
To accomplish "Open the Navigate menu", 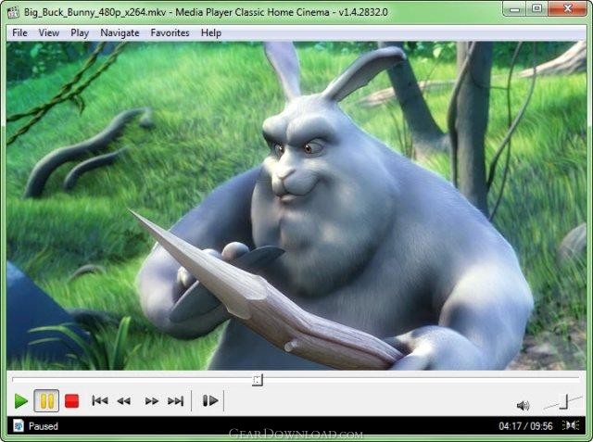I will coord(120,32).
